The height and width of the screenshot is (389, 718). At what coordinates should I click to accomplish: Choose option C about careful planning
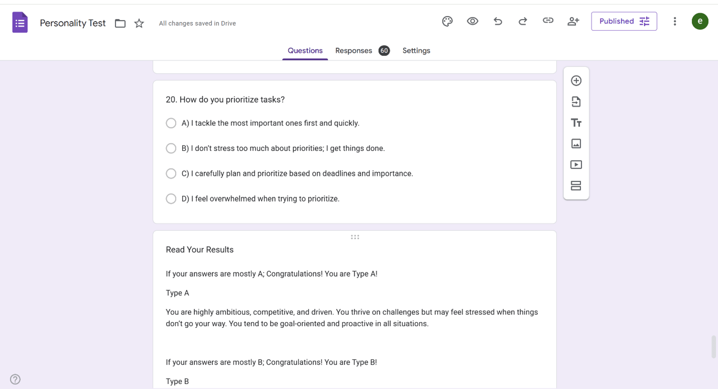point(171,174)
